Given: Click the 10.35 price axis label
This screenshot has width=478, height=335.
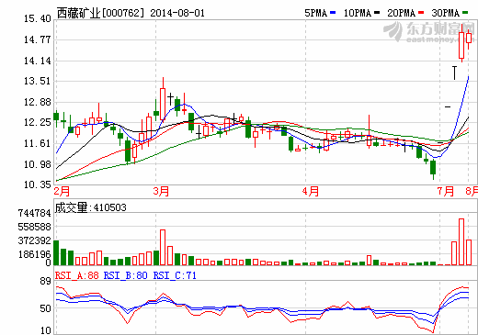Looking at the screenshot, I should click(38, 184).
